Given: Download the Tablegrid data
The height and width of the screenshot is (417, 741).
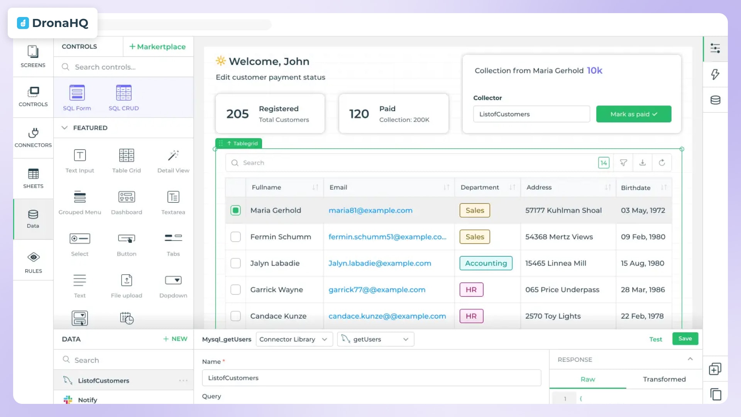Looking at the screenshot, I should pyautogui.click(x=643, y=163).
